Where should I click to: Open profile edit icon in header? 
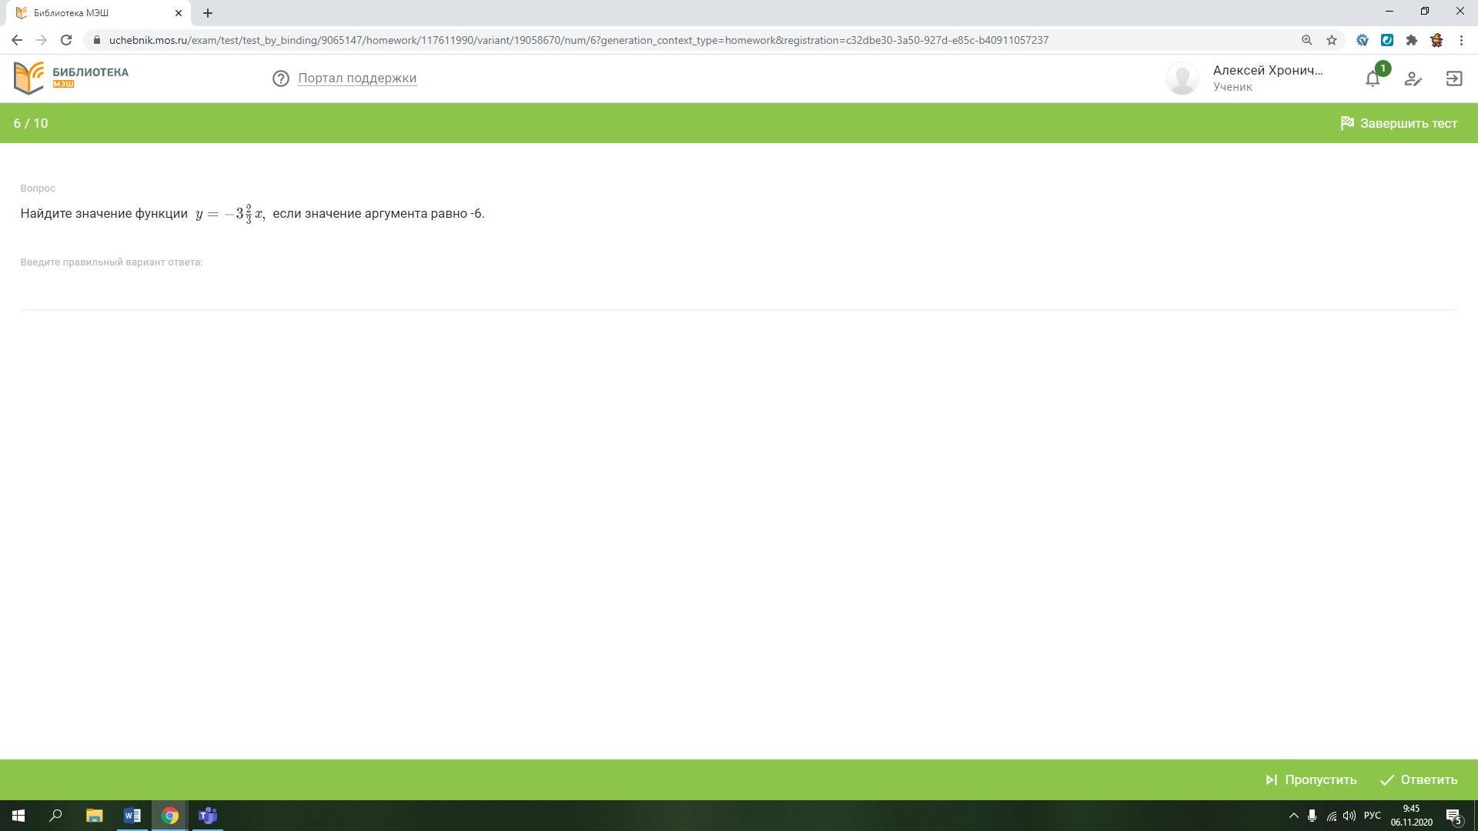[1413, 78]
